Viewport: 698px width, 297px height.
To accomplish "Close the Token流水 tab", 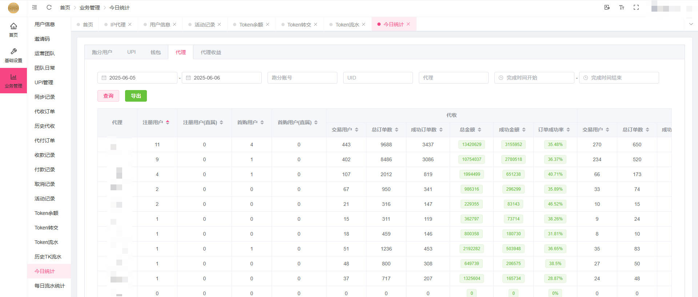I will click(364, 24).
